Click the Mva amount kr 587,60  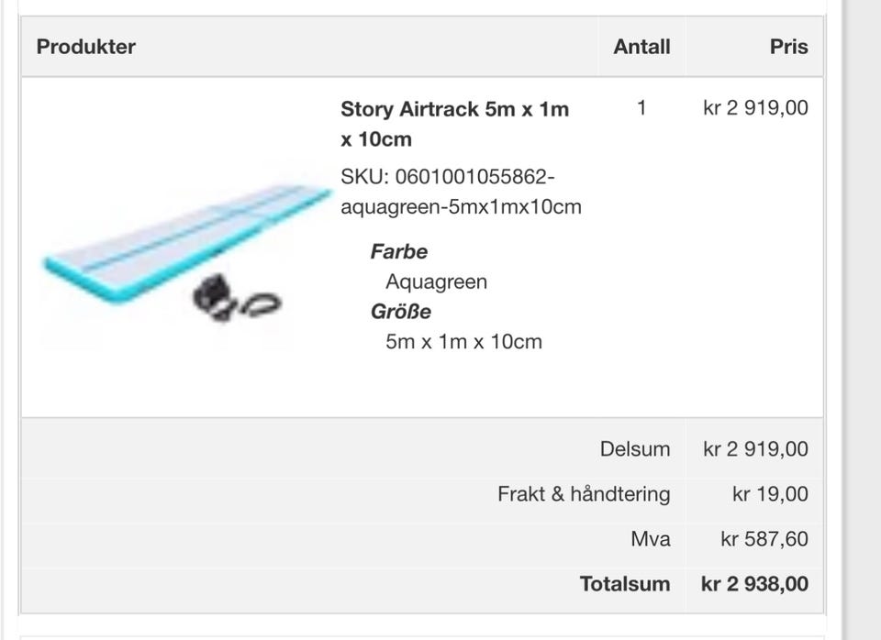[764, 539]
